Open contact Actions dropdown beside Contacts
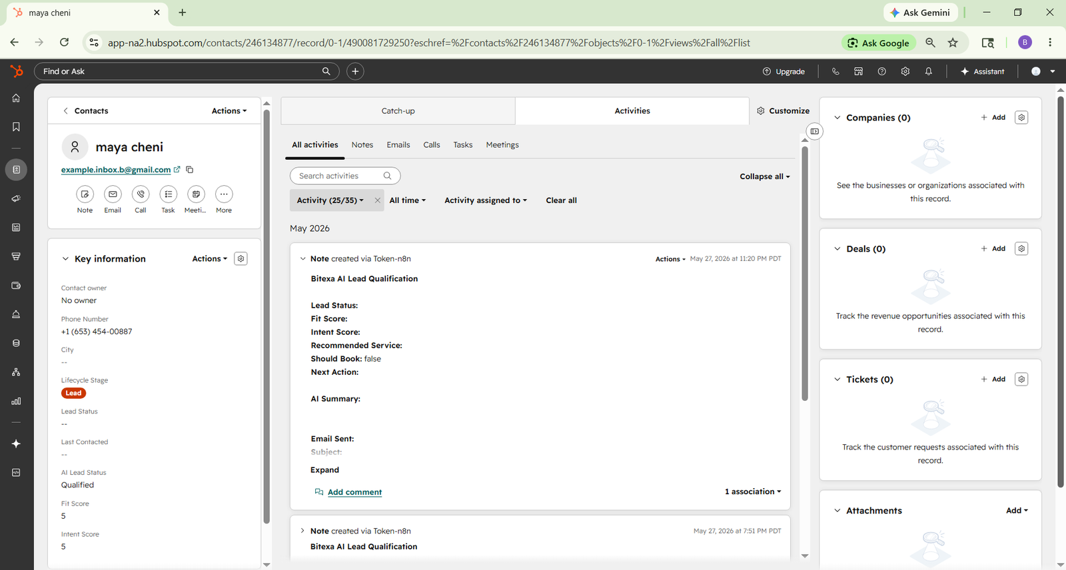This screenshot has width=1066, height=570. (x=229, y=111)
